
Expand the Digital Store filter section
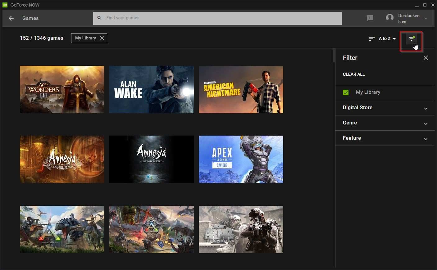(x=385, y=108)
